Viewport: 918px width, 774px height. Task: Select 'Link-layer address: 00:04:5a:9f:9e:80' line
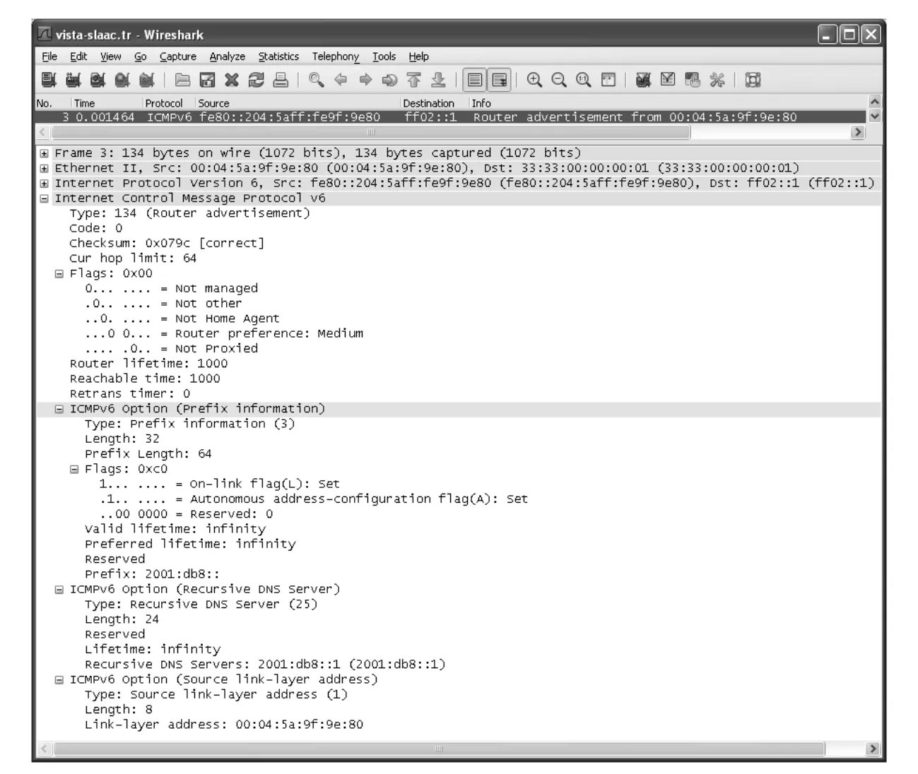(x=224, y=725)
